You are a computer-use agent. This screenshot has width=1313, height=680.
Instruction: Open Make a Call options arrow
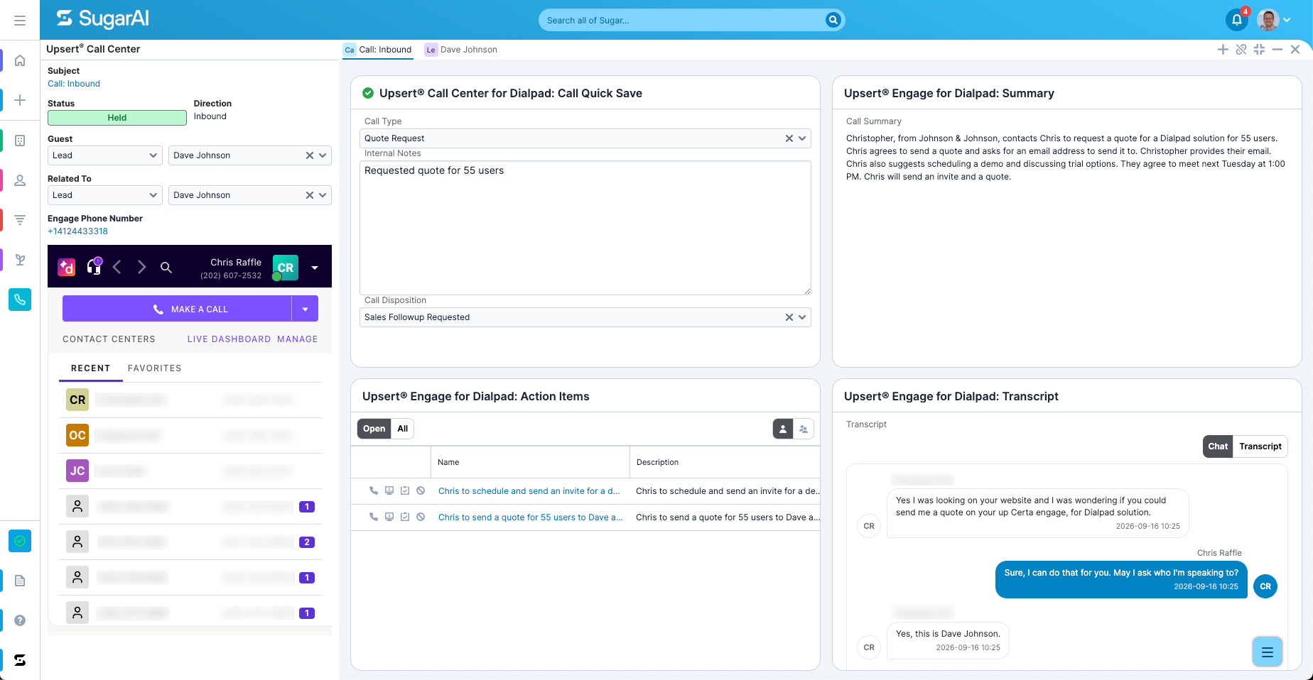[305, 309]
